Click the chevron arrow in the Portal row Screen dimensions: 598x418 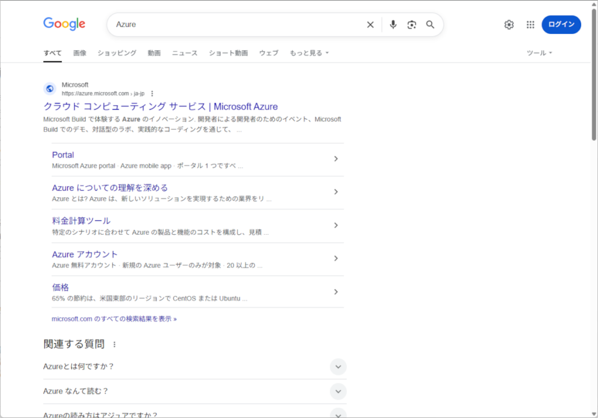[336, 159]
